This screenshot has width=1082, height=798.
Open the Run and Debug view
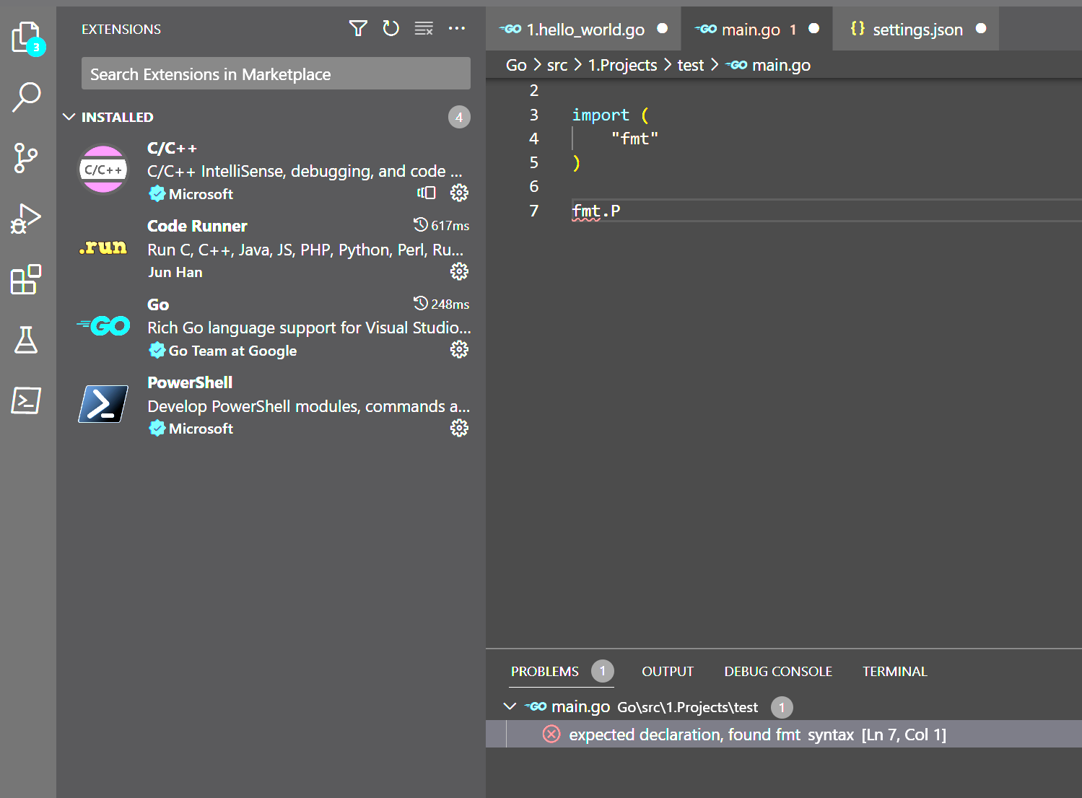[x=27, y=219]
